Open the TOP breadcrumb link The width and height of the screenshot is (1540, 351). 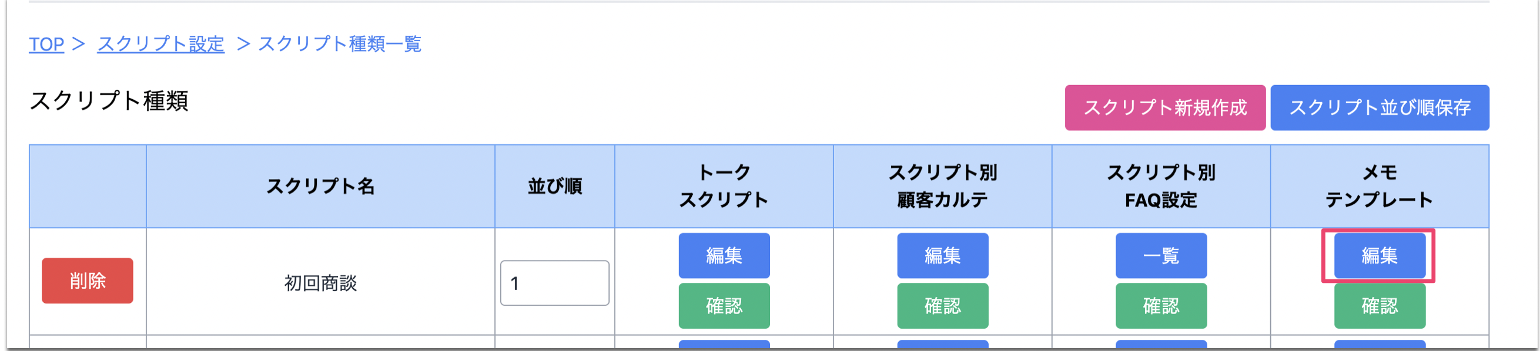(47, 45)
